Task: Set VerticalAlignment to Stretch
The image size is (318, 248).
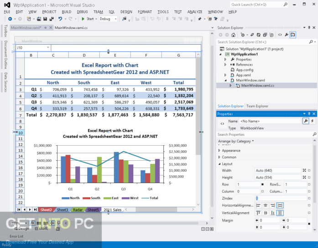Action: (x=280, y=213)
